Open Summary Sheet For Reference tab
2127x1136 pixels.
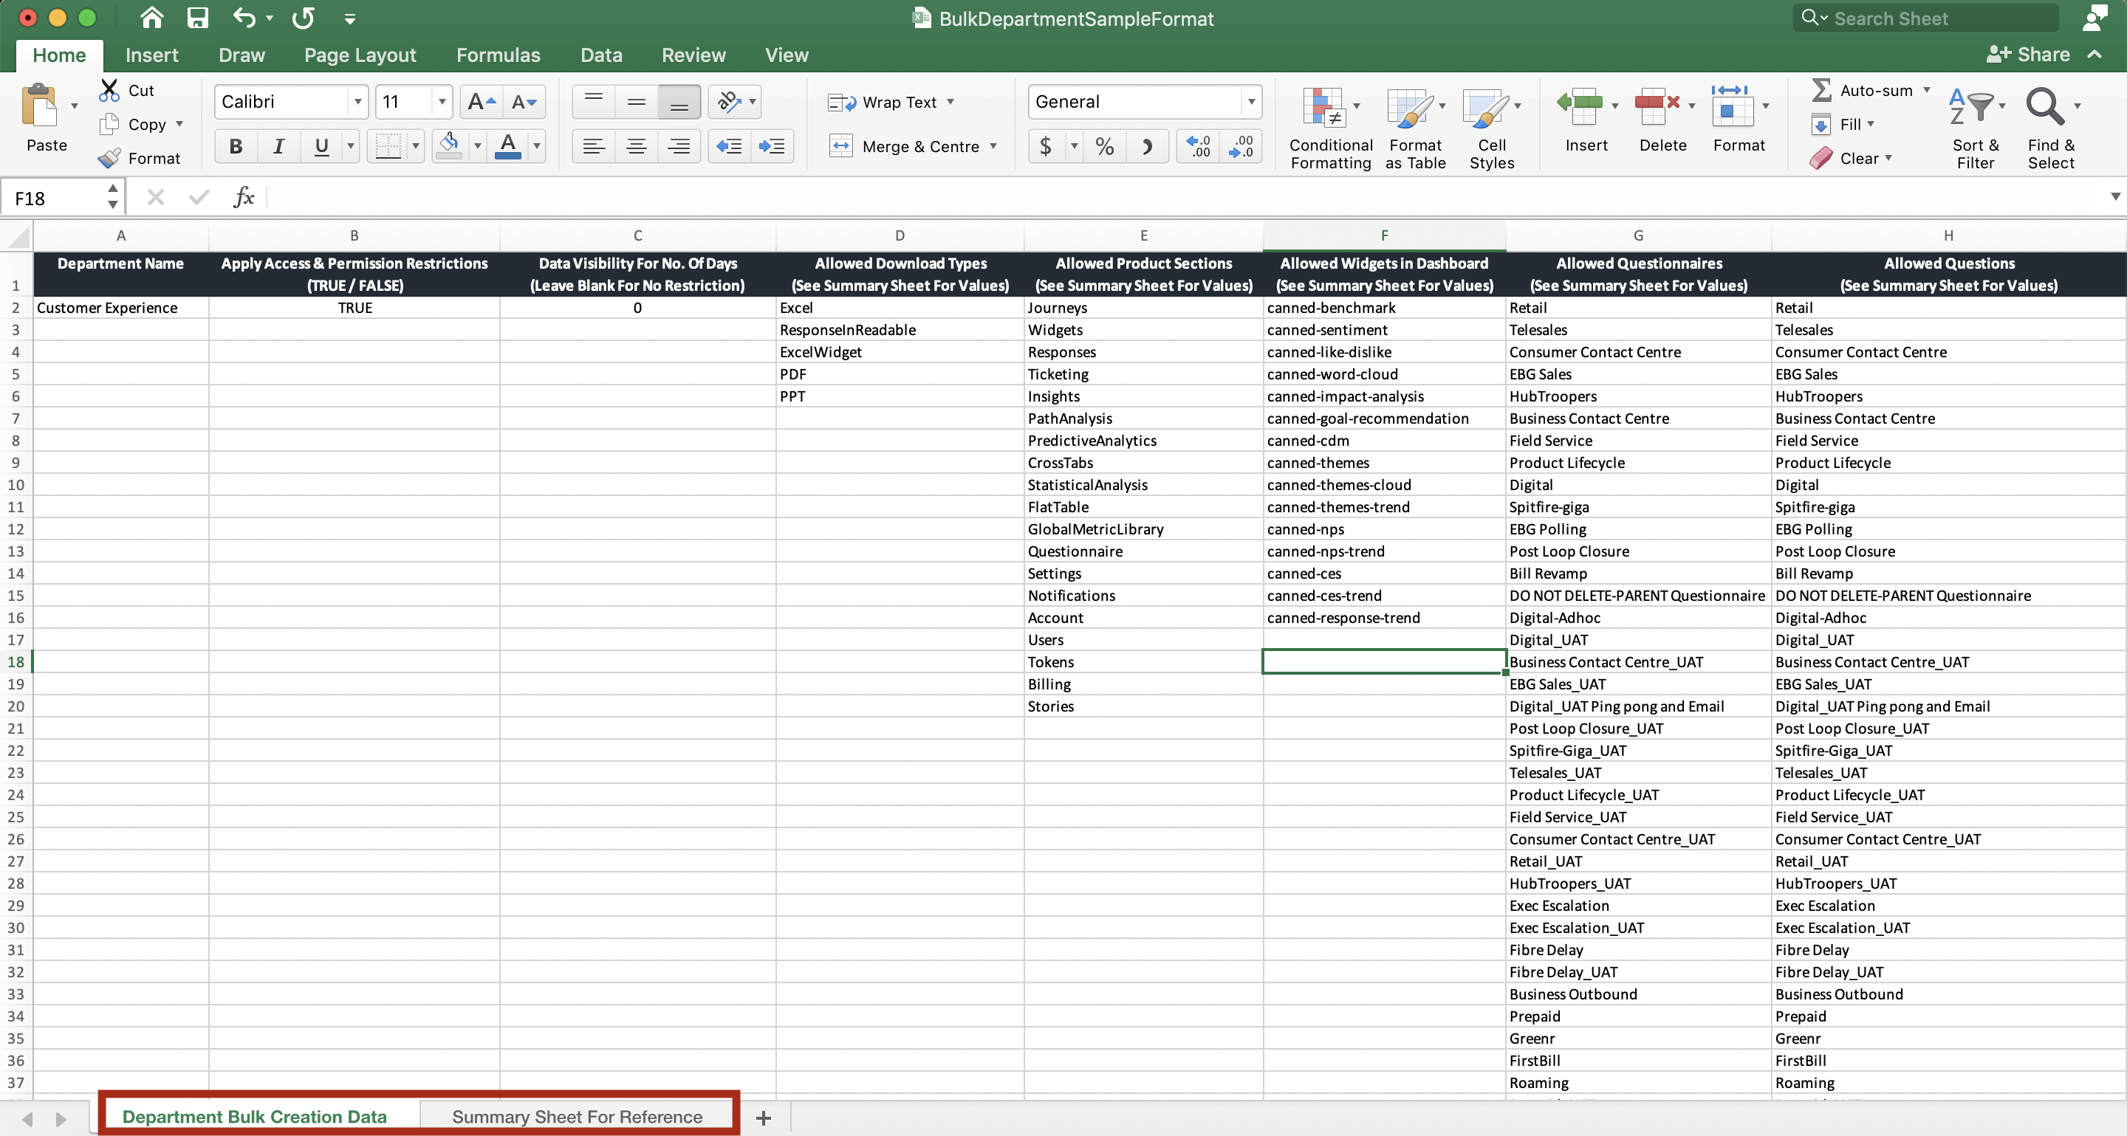[576, 1116]
